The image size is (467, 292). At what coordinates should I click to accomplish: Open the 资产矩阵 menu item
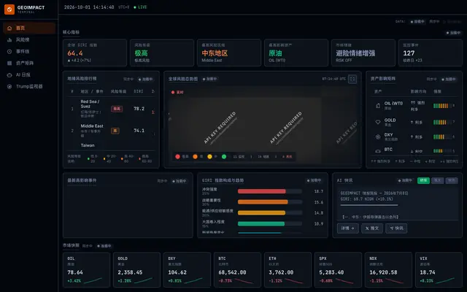[x=29, y=64]
